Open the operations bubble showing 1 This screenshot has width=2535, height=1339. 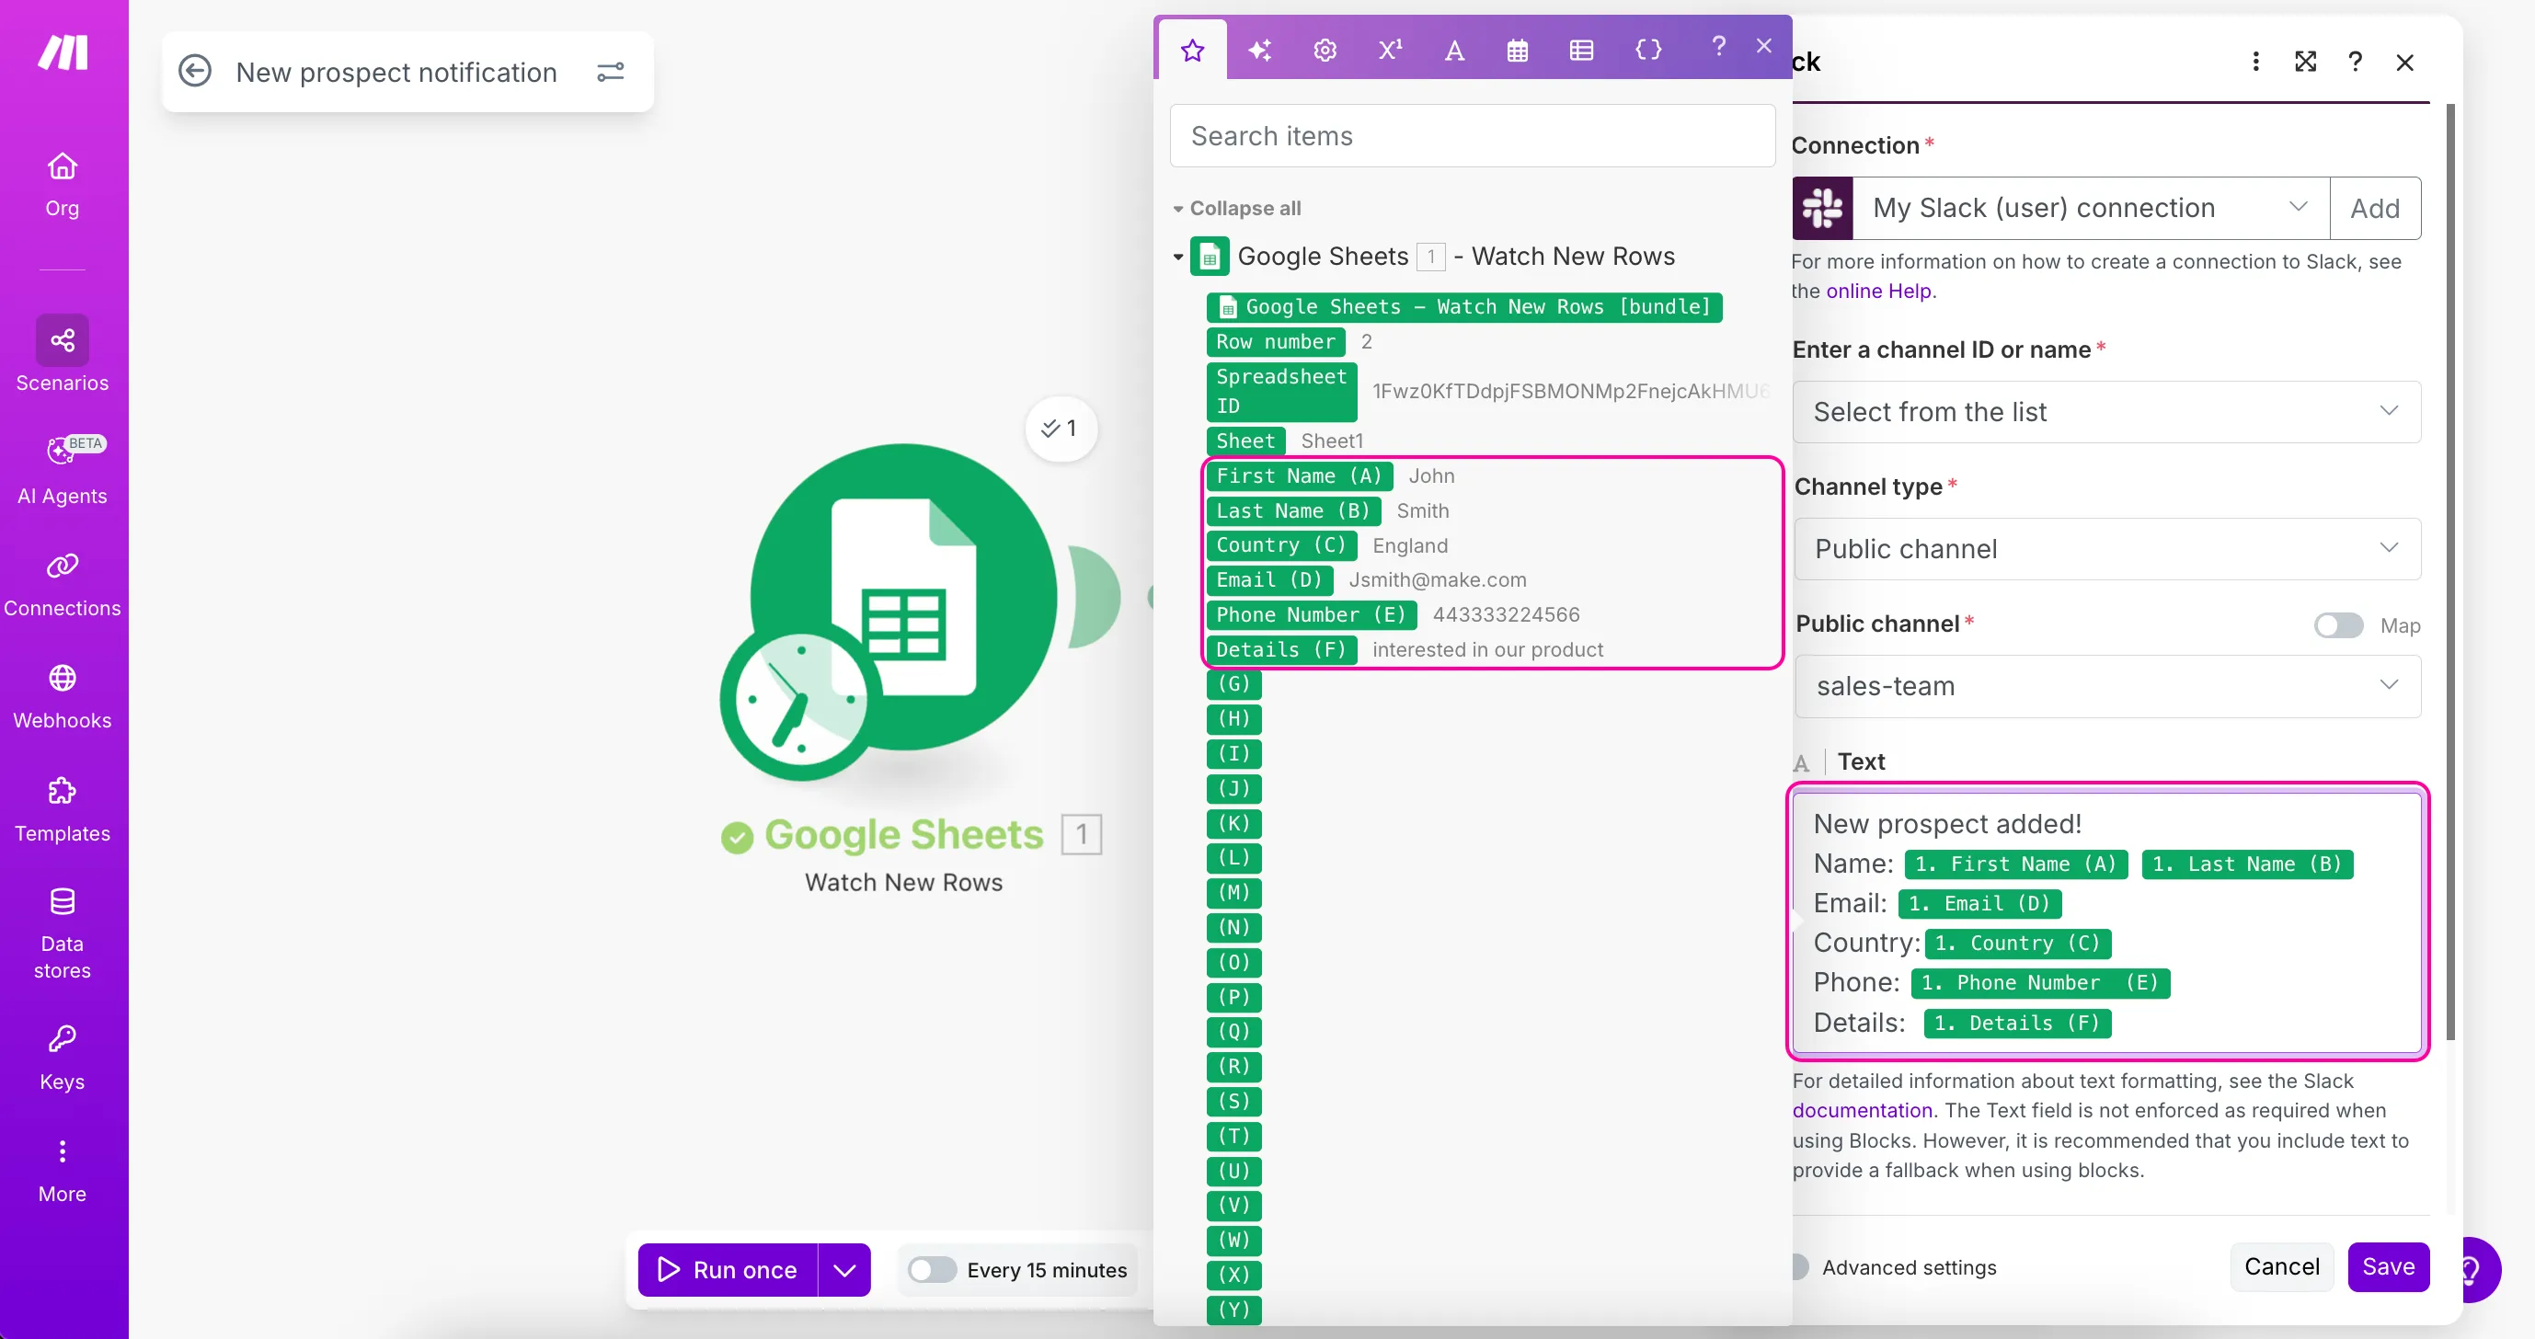tap(1061, 429)
